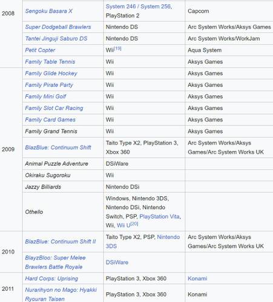This screenshot has height=302, width=273.
Task: Open the Family Slot Car Racing link
Action: [x=54, y=108]
